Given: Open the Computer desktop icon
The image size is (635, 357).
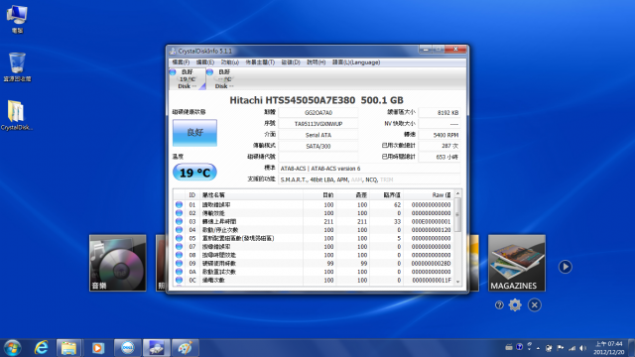Looking at the screenshot, I should (x=17, y=19).
